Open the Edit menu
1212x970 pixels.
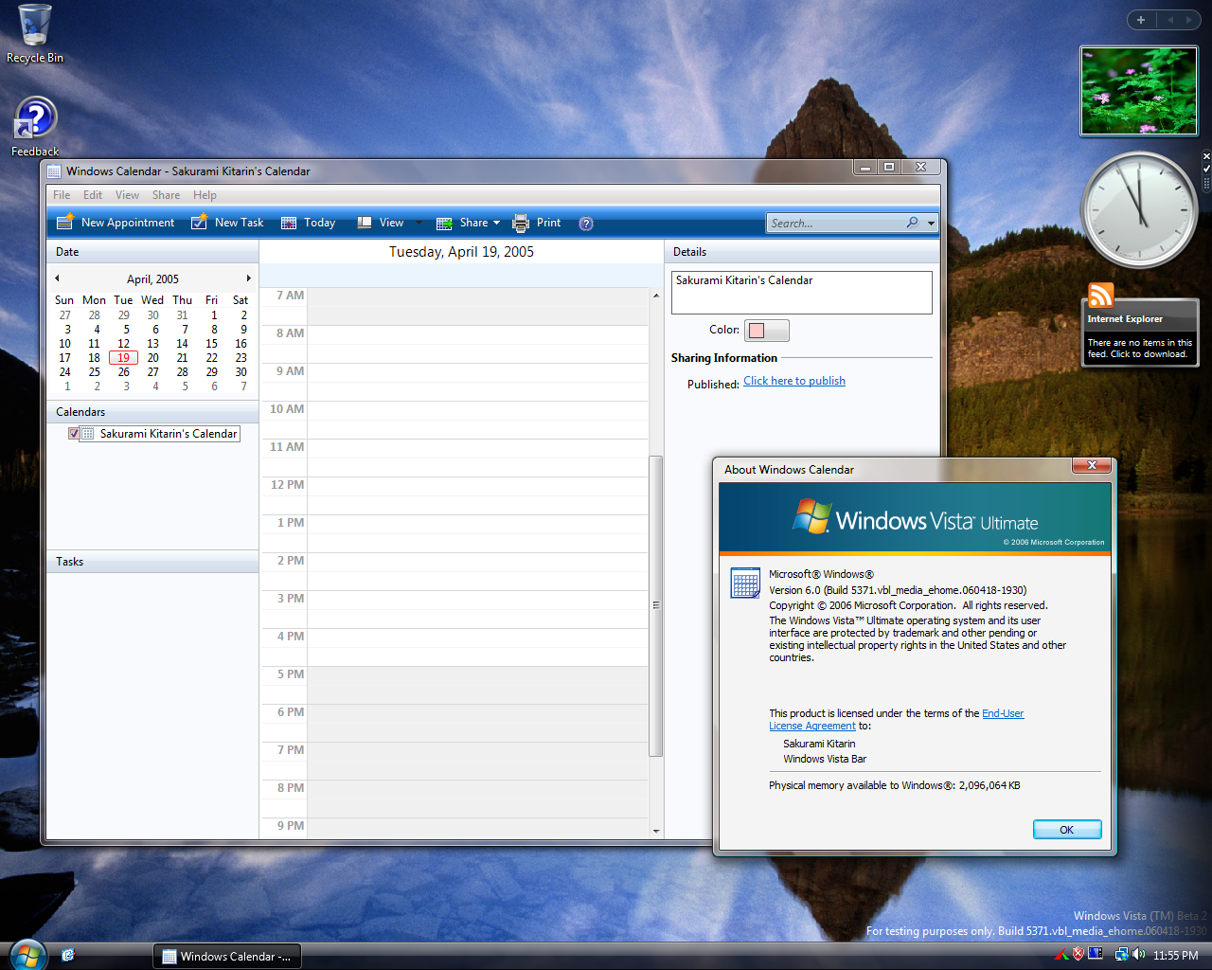coord(93,195)
